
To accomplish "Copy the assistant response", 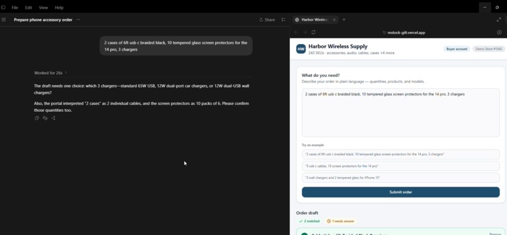I will [x=36, y=118].
